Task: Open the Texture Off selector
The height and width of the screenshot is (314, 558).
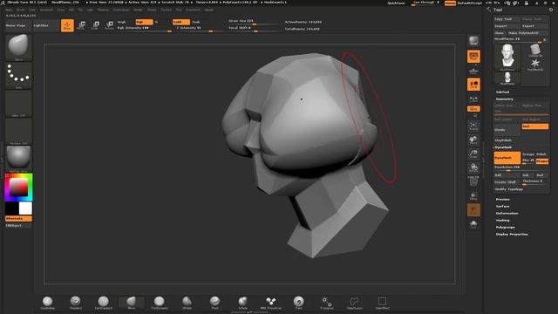Action: (18, 131)
